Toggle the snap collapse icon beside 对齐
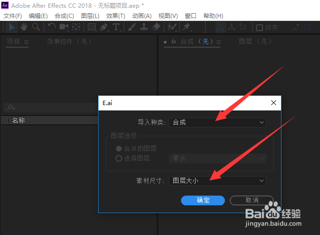320x235 pixels. coord(295,28)
